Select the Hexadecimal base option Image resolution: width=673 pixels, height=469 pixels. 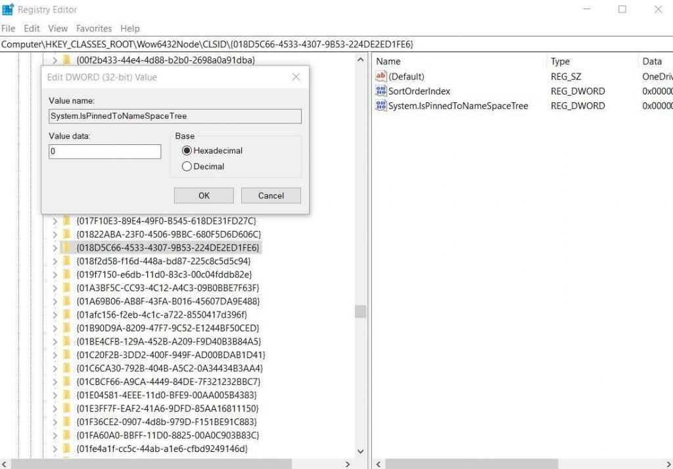186,150
